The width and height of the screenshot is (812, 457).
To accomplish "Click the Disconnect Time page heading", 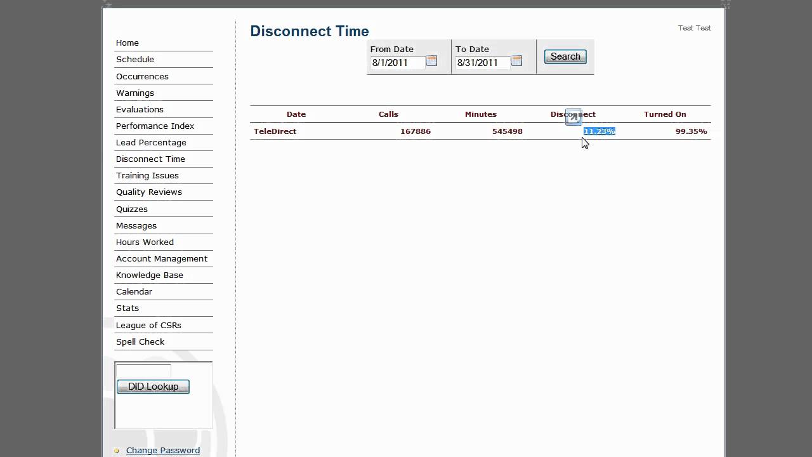I will tap(310, 31).
